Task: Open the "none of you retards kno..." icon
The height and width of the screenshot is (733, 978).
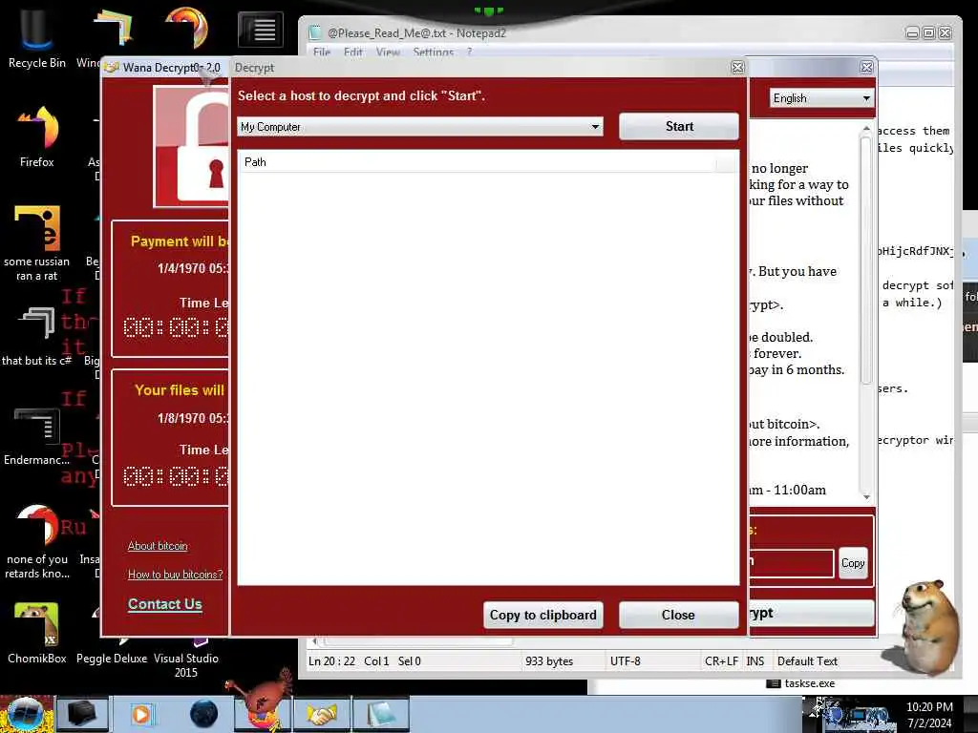Action: click(x=36, y=541)
